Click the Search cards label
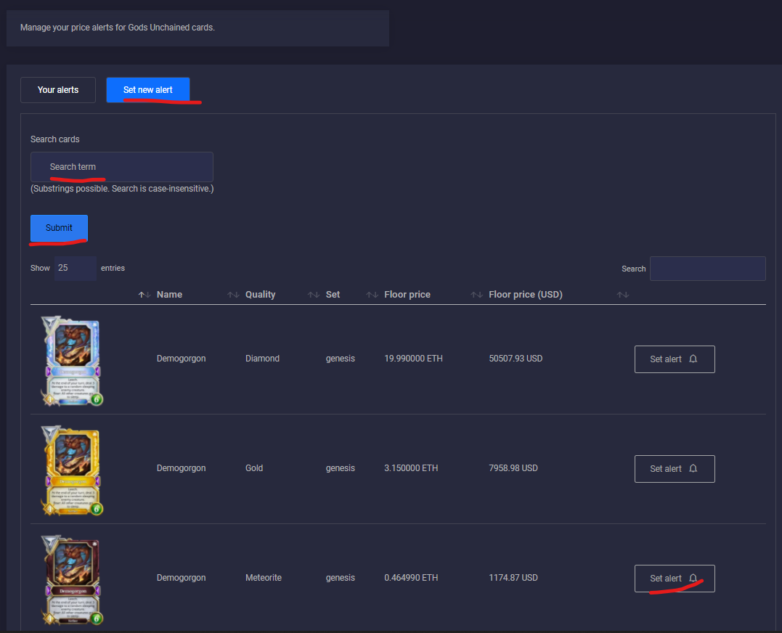 [55, 139]
